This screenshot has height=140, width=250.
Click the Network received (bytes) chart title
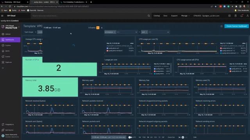coord(36,101)
